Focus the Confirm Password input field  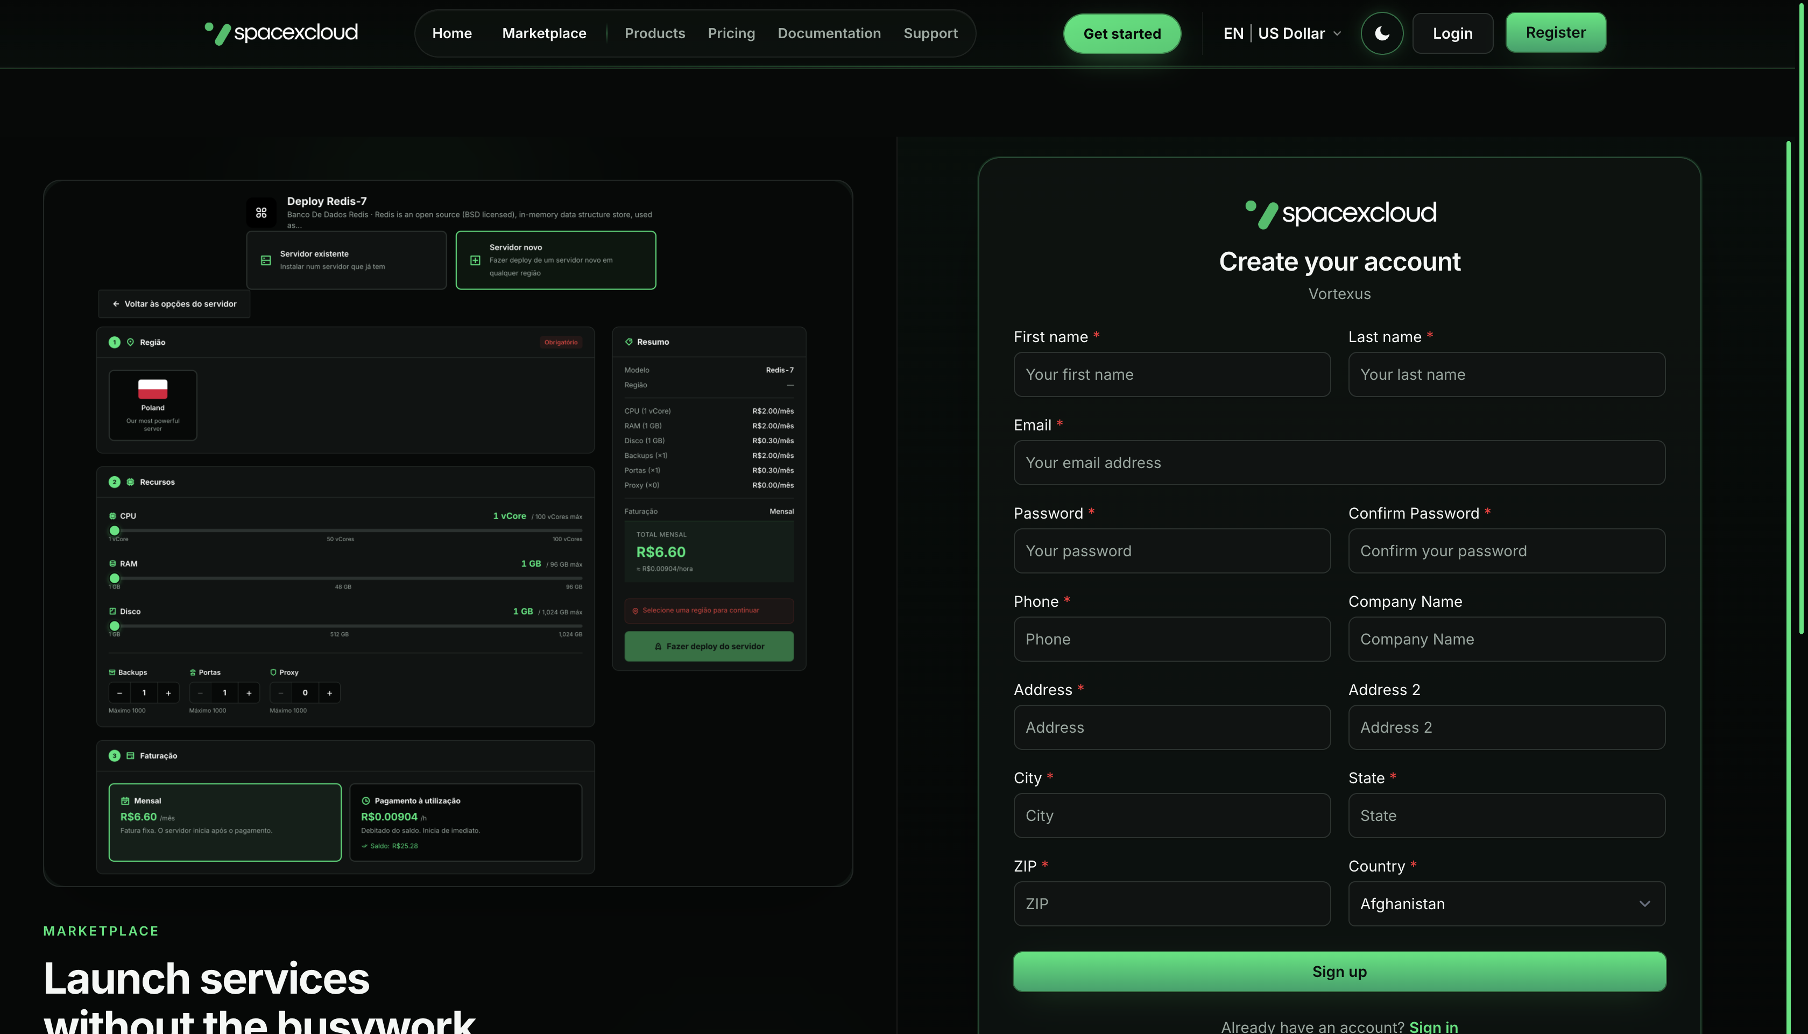tap(1507, 551)
